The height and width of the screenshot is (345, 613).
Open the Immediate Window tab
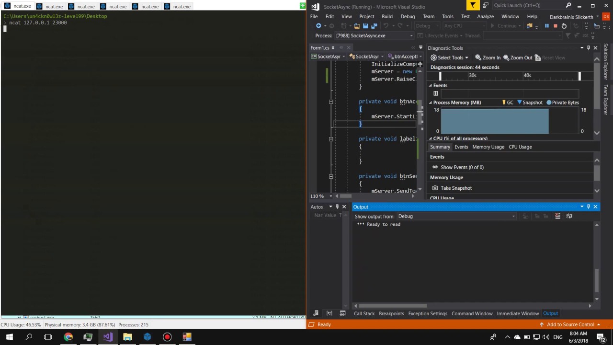coord(518,313)
